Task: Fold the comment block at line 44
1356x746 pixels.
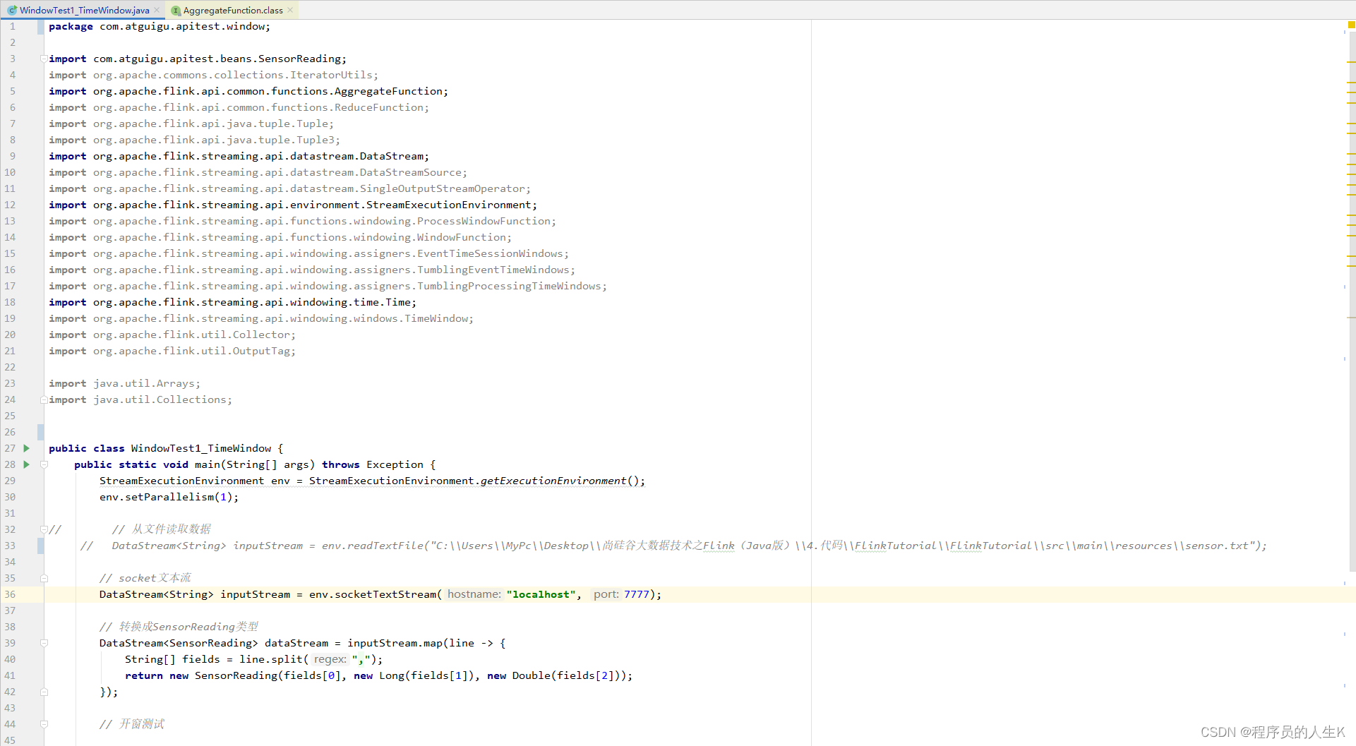Action: tap(44, 724)
